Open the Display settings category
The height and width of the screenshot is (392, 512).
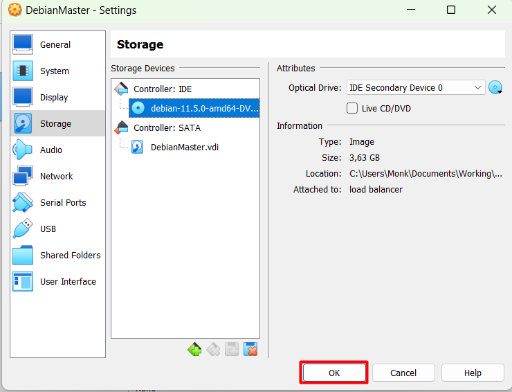[58, 97]
